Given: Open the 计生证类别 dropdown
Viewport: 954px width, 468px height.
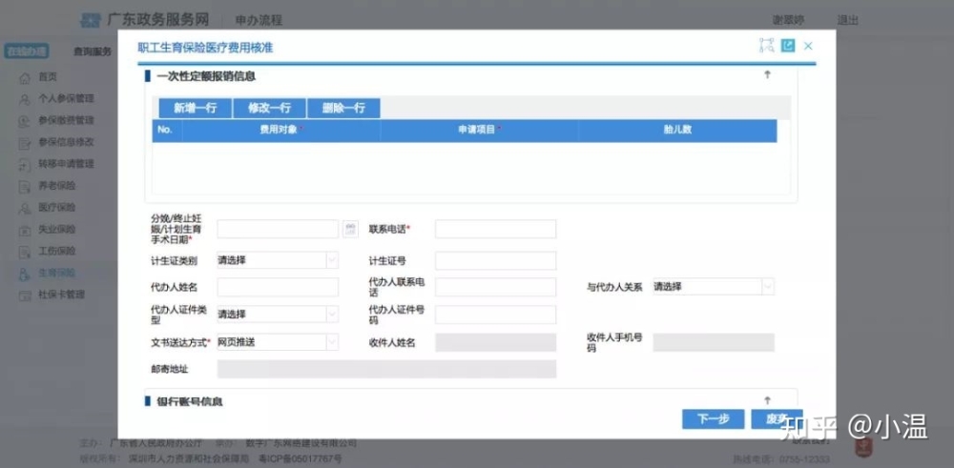Looking at the screenshot, I should [278, 261].
